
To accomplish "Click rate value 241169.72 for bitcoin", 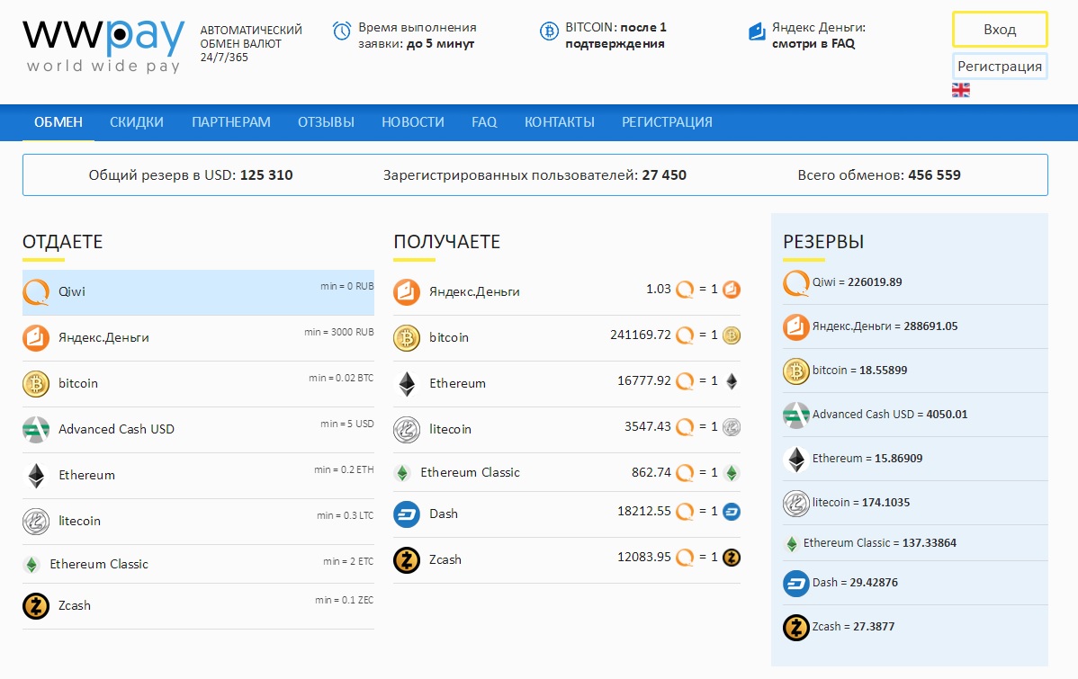I will [x=640, y=335].
